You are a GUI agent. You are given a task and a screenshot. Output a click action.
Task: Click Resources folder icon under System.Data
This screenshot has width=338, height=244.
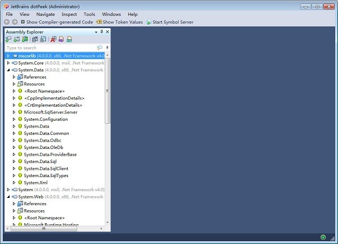[20, 84]
